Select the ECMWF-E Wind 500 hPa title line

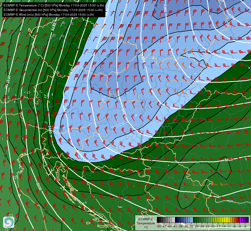pyautogui.click(x=49, y=15)
